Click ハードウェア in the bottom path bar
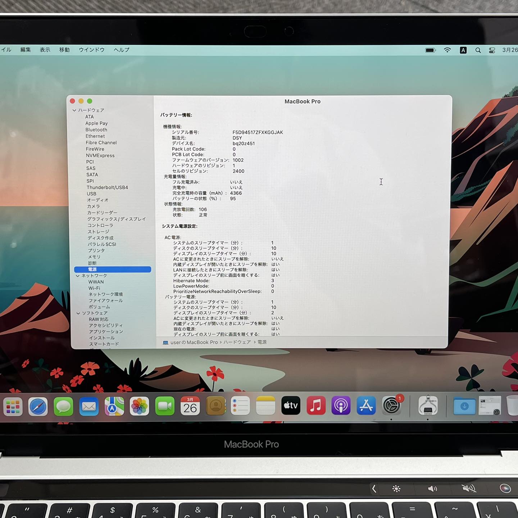Viewport: 518px width, 518px height. (x=237, y=342)
